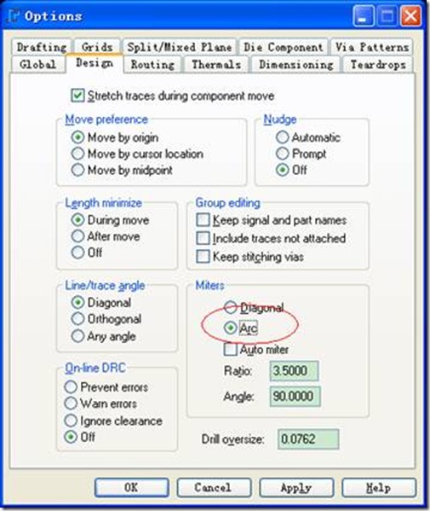This screenshot has width=430, height=511.
Task: Switch to the Global tab
Action: point(37,64)
